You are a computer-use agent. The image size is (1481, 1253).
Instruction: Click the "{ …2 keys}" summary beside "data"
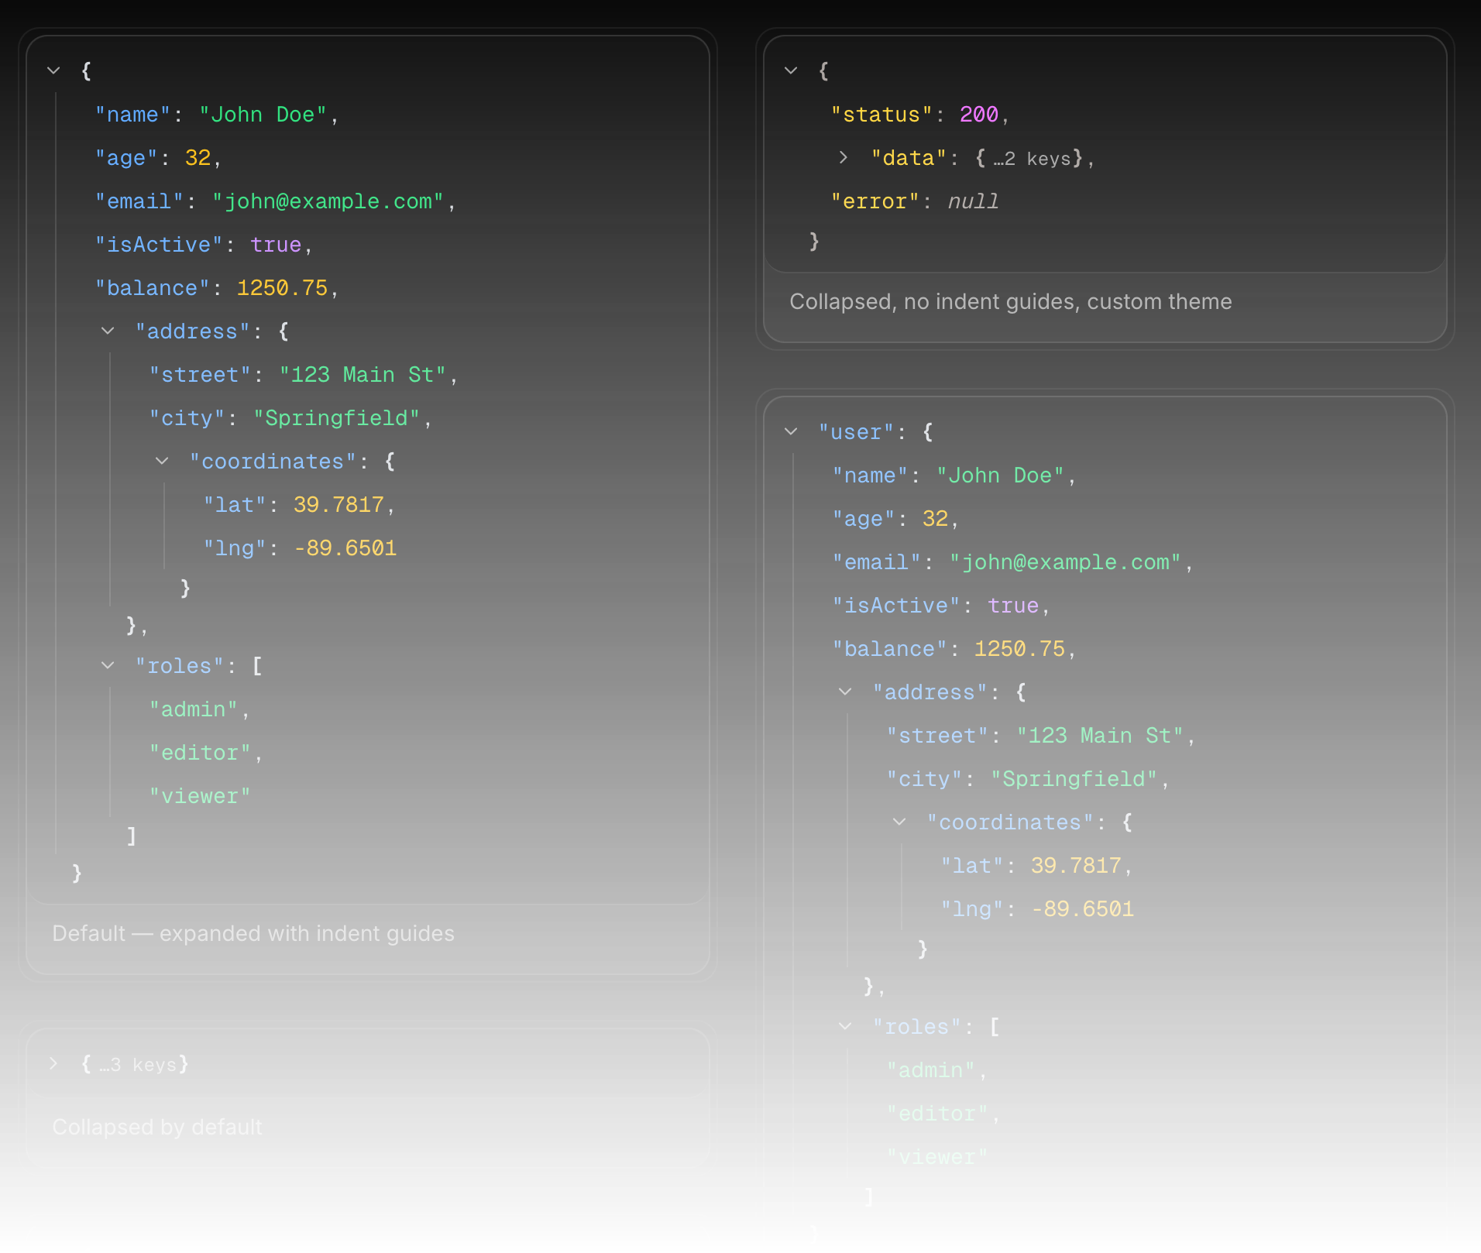coord(1028,158)
